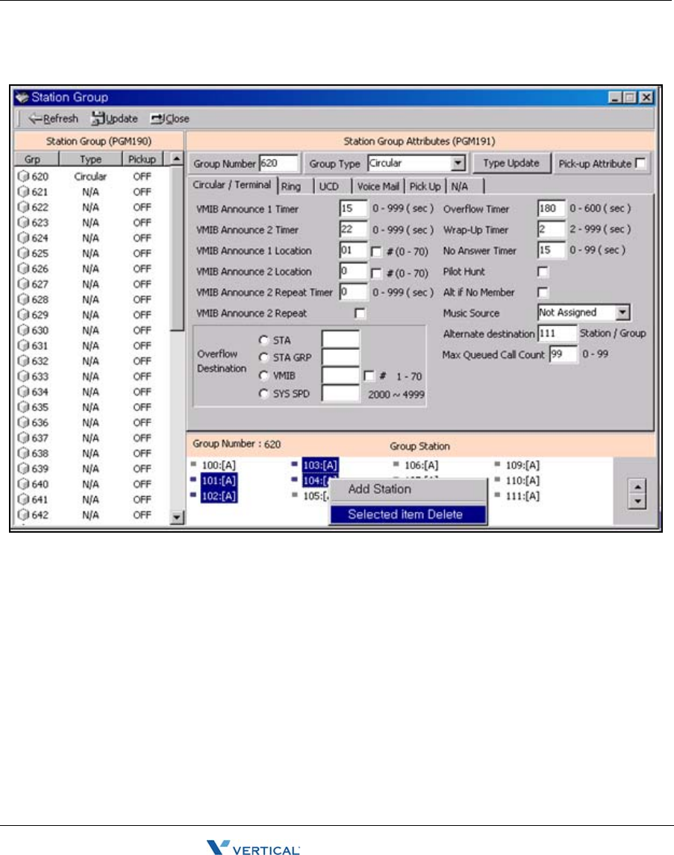Select the group 629 cube icon
This screenshot has height=855, width=674.
[23, 315]
